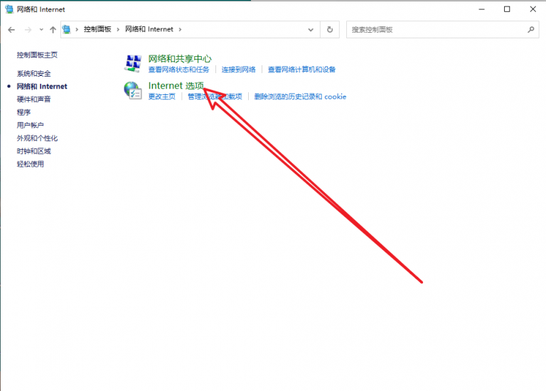Click the Internet Options globe icon

point(133,90)
